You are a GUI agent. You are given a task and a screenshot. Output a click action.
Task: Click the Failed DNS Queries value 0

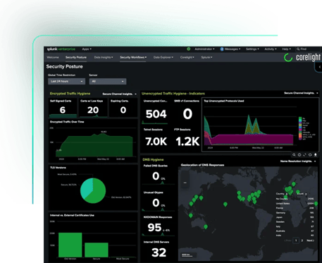pos(156,176)
